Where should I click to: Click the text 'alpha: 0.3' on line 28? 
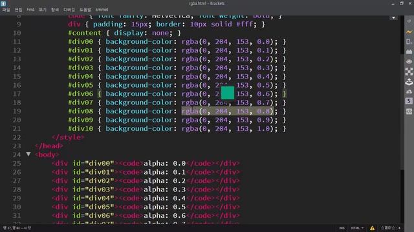tap(164, 189)
